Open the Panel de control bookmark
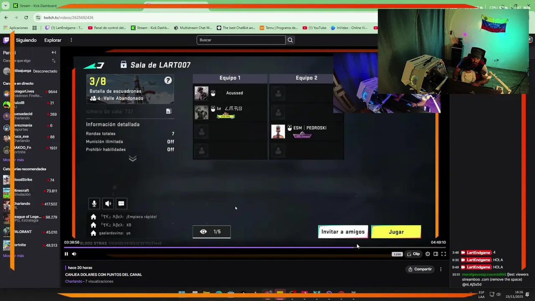Screen dimensions: 535x301 107,28
